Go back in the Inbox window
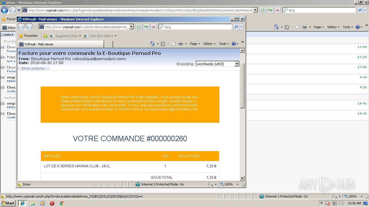 4,10
